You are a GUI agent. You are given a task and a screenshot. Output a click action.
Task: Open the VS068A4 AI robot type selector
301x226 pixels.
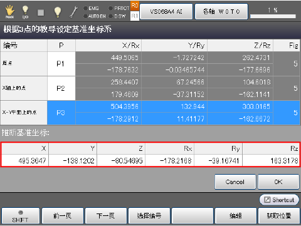(x=166, y=12)
